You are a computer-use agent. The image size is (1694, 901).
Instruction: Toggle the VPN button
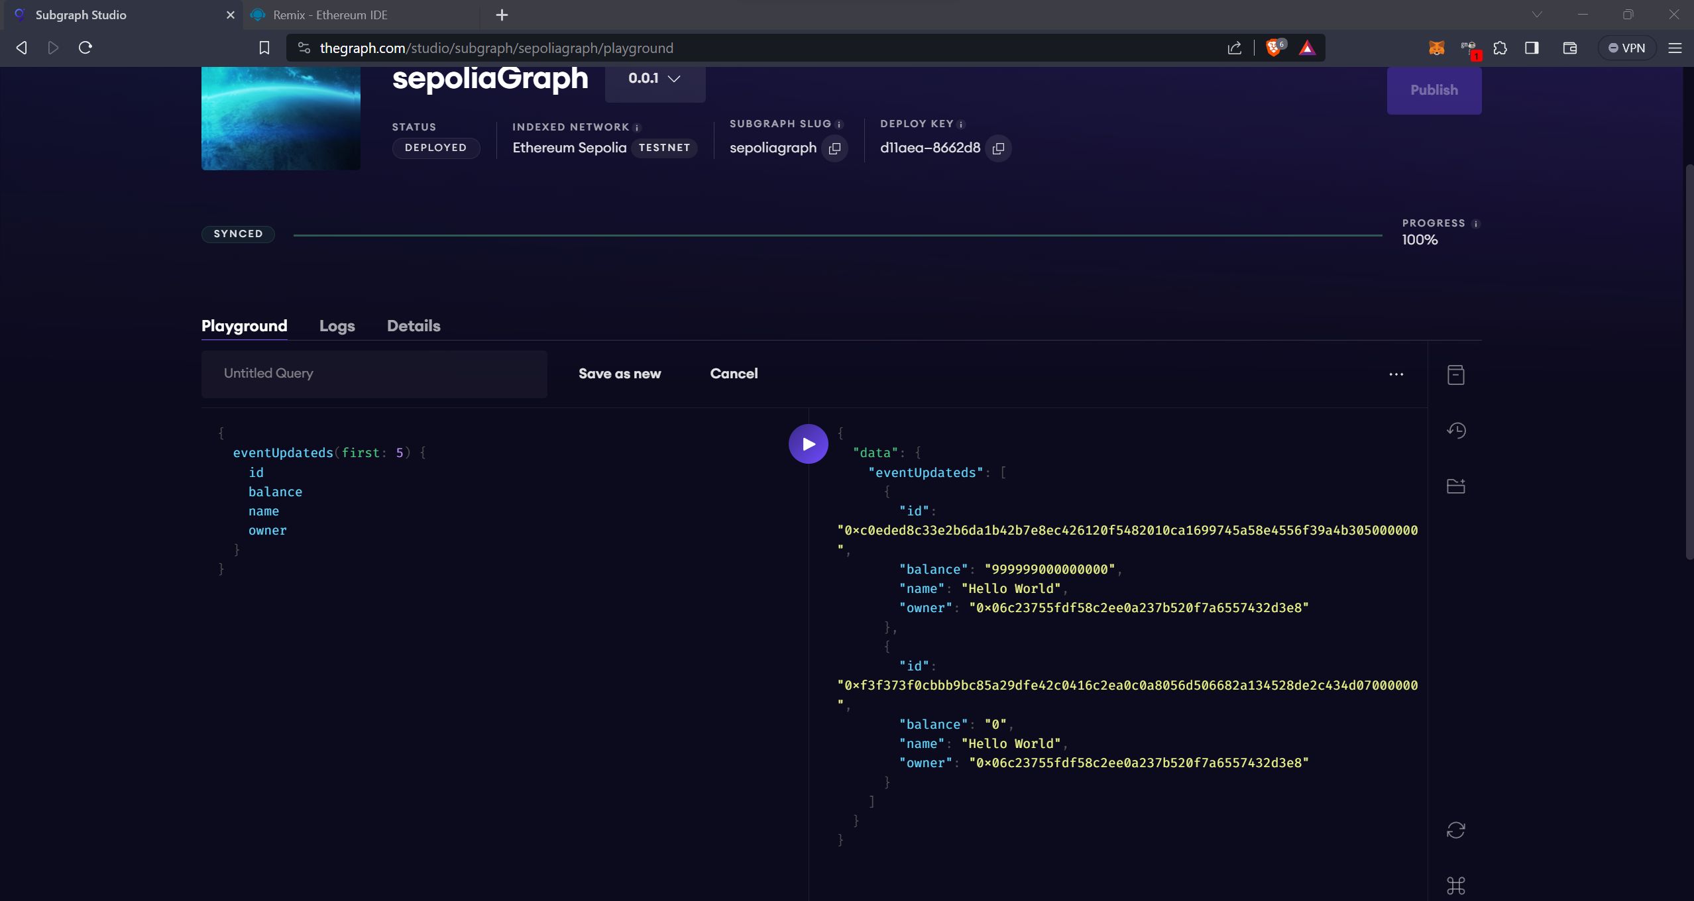1626,48
